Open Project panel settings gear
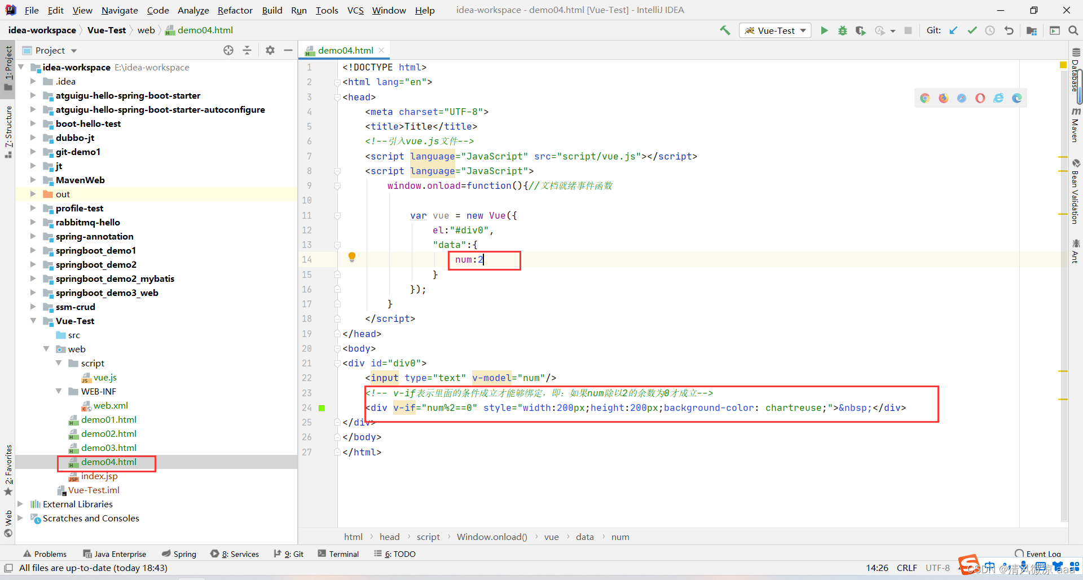Image resolution: width=1083 pixels, height=580 pixels. 270,50
